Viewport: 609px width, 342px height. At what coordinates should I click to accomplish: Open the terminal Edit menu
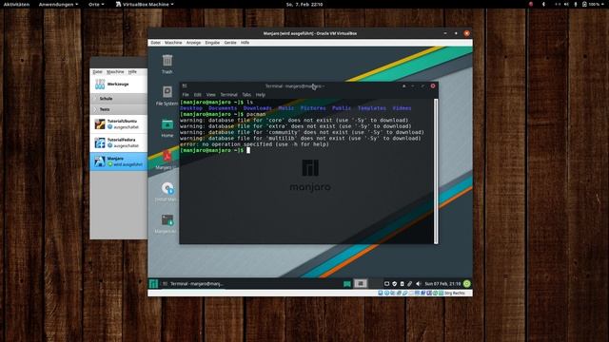pos(198,95)
